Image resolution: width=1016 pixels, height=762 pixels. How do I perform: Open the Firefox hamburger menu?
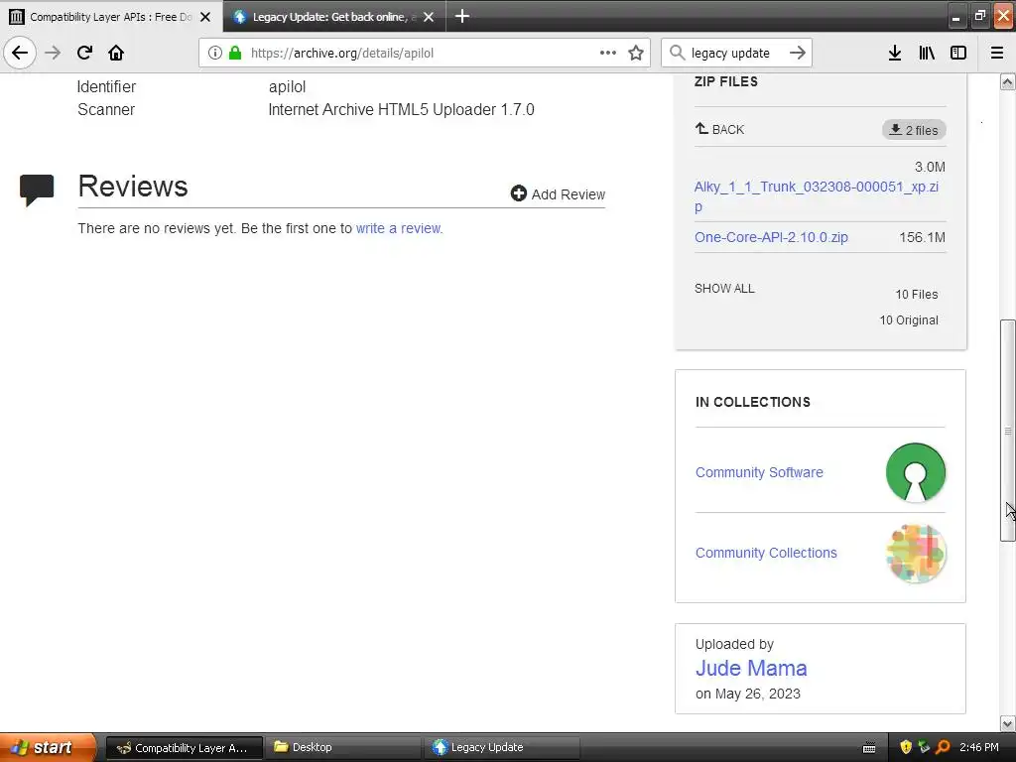(x=996, y=53)
